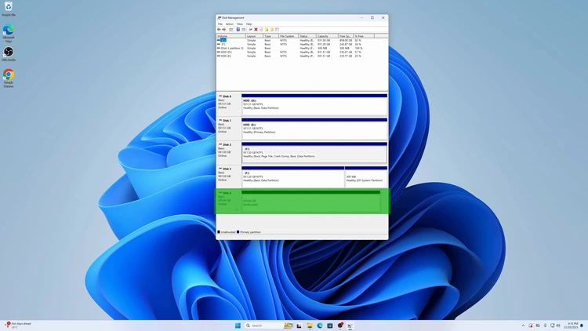Open File Explorer from the taskbar
Screen dimensions: 588x331
point(310,326)
